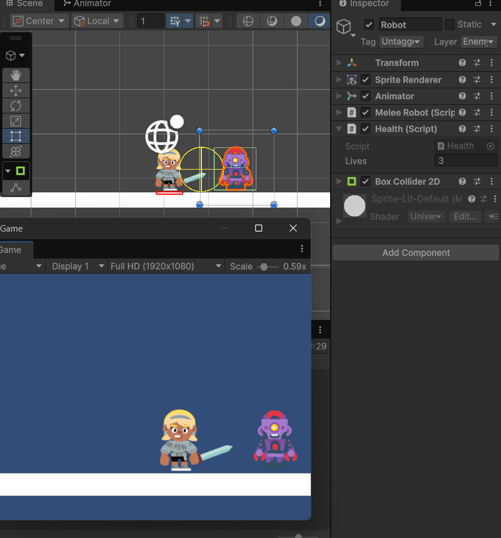501x538 pixels.
Task: Disable the Health script checkbox
Action: tap(366, 129)
